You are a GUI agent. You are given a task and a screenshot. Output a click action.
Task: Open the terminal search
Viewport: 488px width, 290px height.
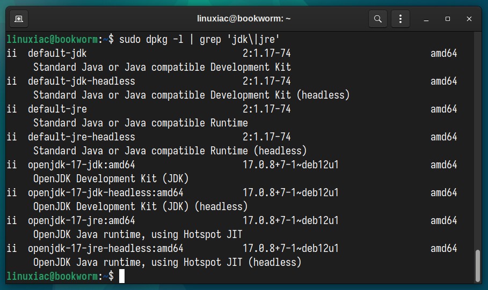pyautogui.click(x=378, y=19)
